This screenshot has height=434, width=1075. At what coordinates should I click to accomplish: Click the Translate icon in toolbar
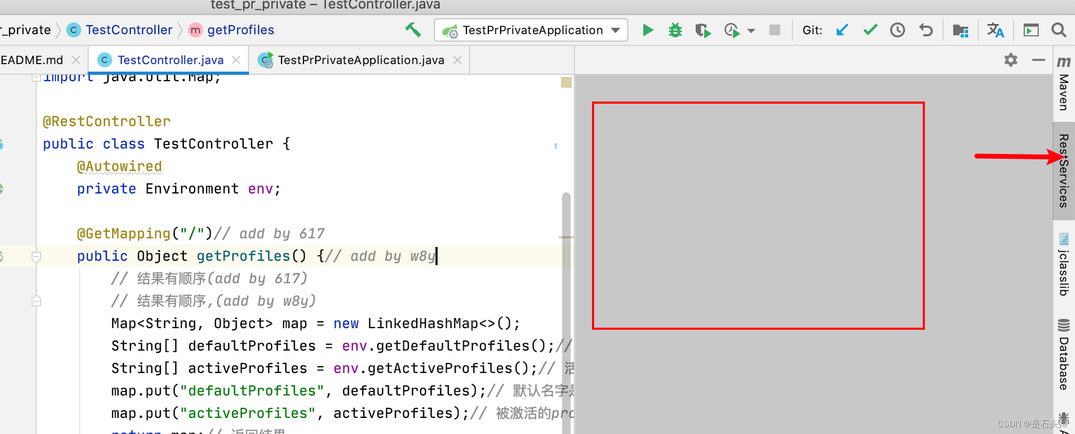tap(995, 30)
